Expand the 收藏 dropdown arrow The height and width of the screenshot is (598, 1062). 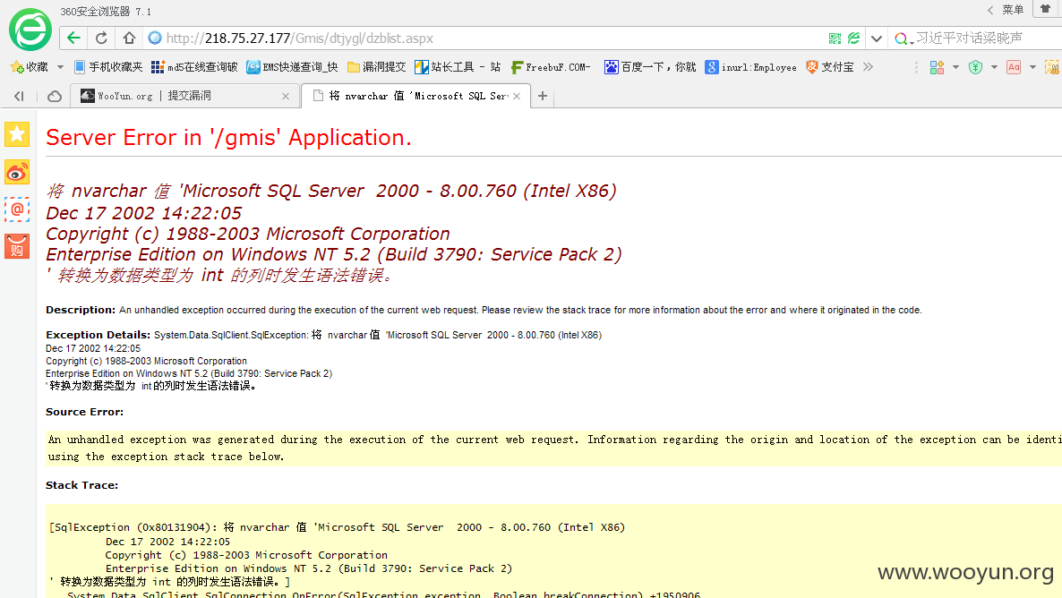click(60, 67)
